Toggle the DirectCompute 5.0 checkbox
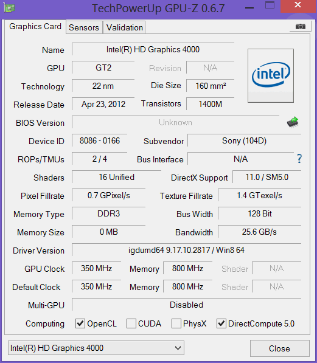317x363 pixels. pos(221,323)
